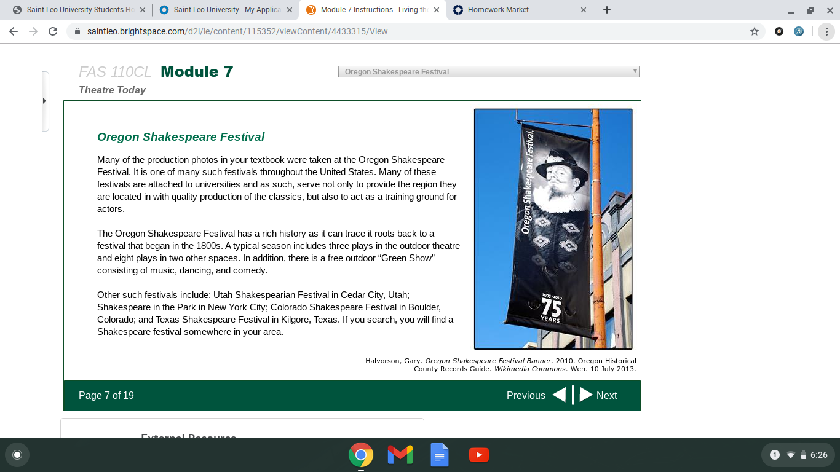
Task: Click the Page 7 of 19 indicator
Action: click(x=106, y=396)
